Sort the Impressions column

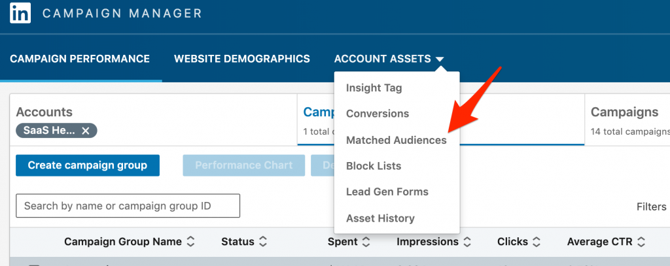tap(434, 242)
